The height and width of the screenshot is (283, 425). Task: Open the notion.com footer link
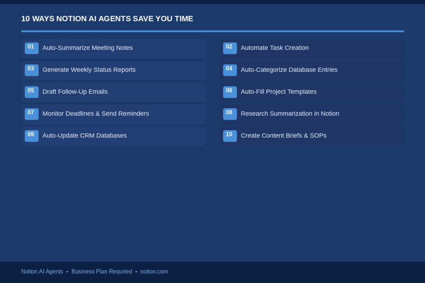click(154, 271)
